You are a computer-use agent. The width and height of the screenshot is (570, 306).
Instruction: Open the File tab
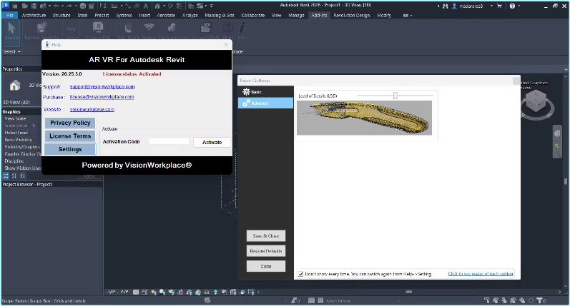click(10, 15)
